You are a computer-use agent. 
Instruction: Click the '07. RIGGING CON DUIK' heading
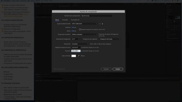point(11,83)
